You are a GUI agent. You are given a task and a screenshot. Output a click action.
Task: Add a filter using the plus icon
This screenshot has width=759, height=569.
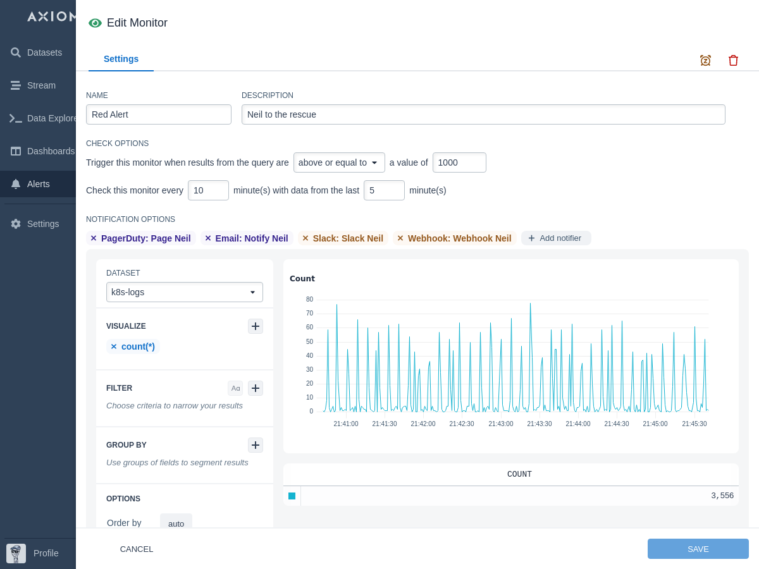(256, 388)
